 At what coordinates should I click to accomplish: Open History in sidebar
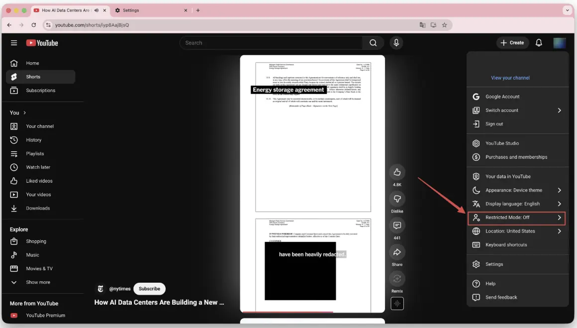[40, 140]
